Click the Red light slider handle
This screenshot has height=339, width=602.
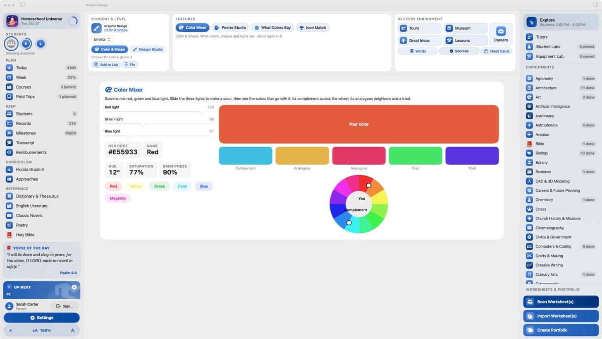[201, 112]
